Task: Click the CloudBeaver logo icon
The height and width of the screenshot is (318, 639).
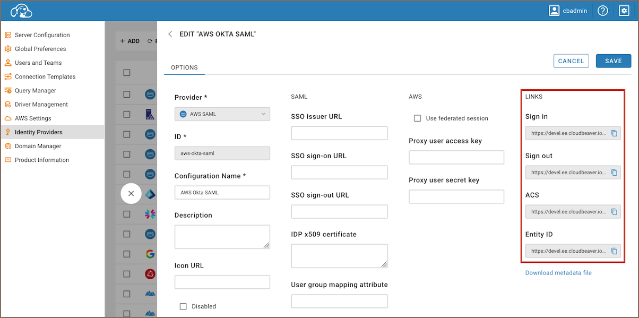Action: click(x=21, y=11)
